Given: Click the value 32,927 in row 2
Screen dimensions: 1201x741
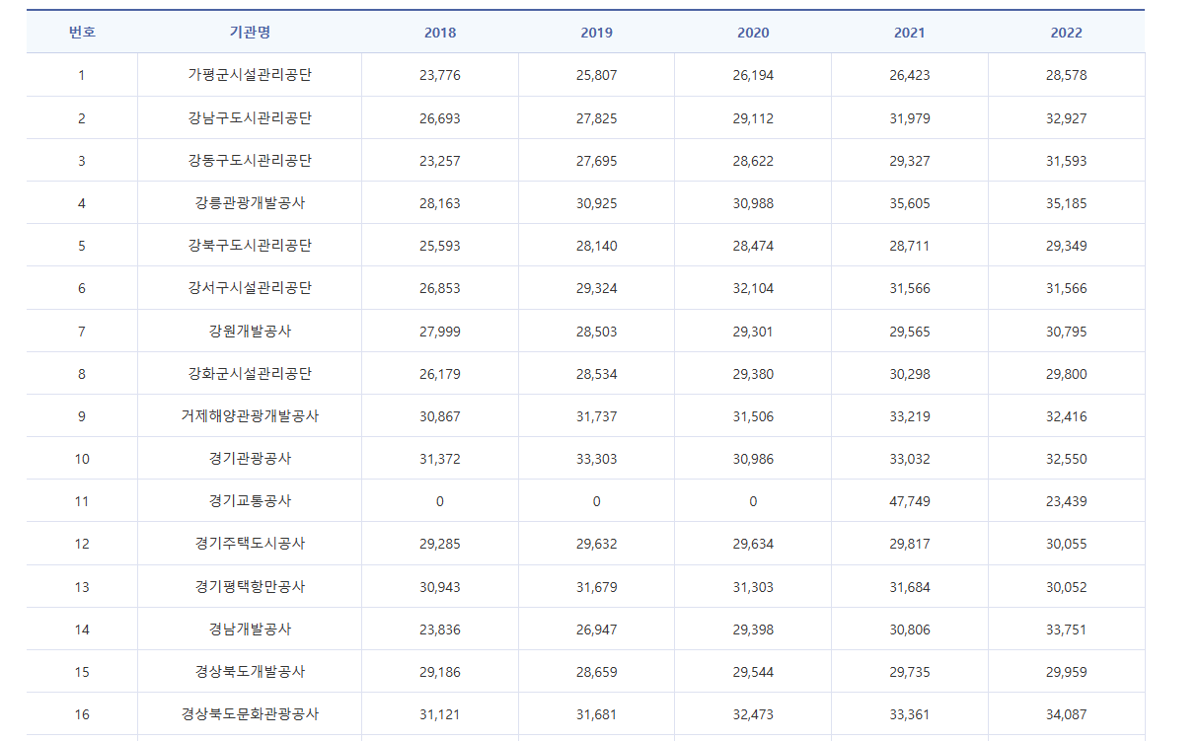Looking at the screenshot, I should (1067, 118).
